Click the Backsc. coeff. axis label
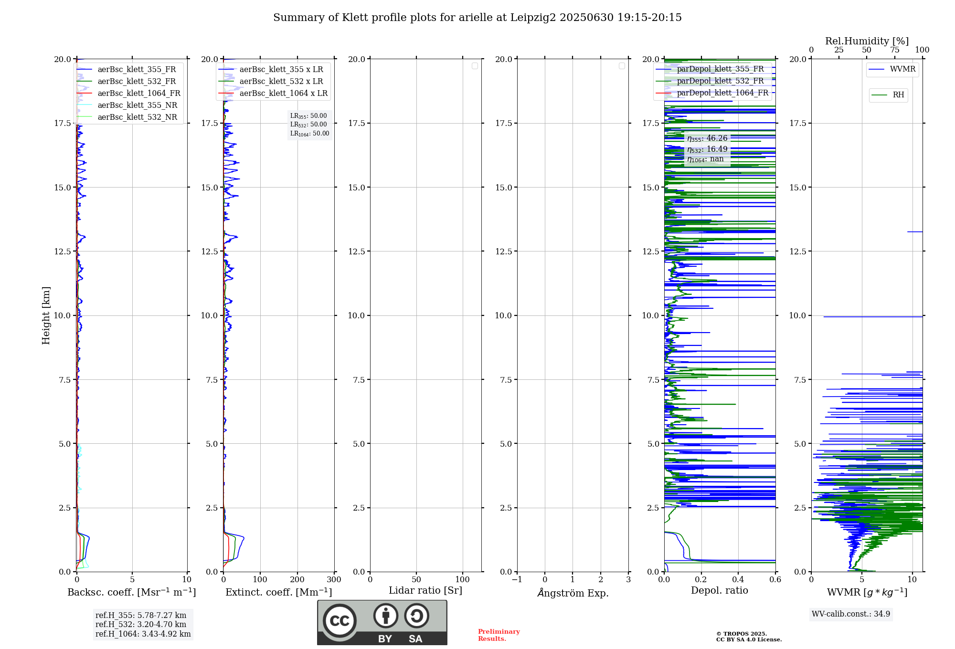 pyautogui.click(x=132, y=592)
